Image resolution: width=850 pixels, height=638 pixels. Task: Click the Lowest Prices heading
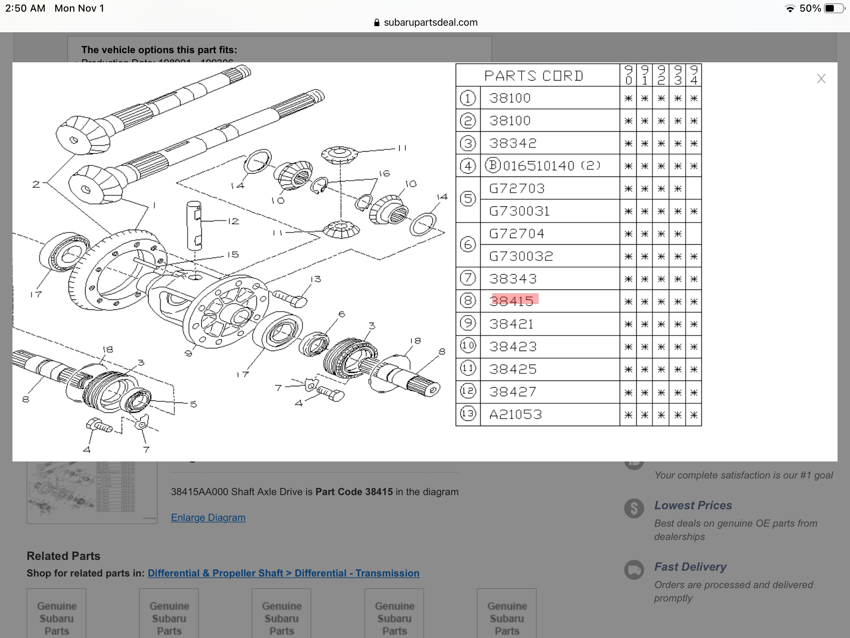pos(693,505)
